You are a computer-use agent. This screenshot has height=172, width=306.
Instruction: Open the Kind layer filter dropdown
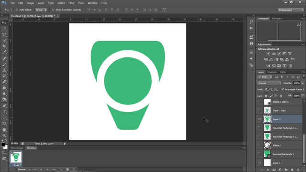coord(265,77)
